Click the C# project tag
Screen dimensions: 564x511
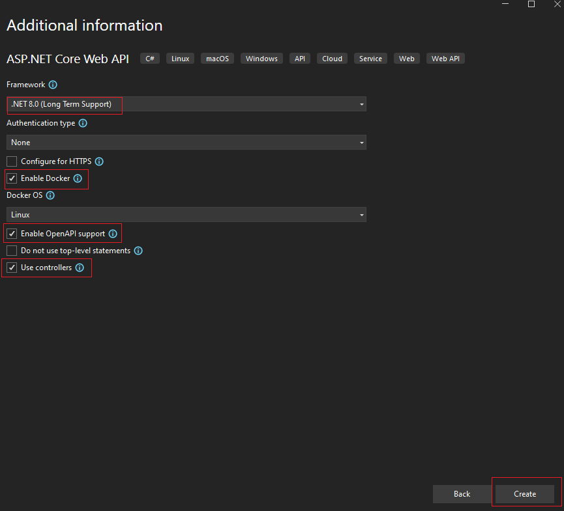[x=150, y=59]
